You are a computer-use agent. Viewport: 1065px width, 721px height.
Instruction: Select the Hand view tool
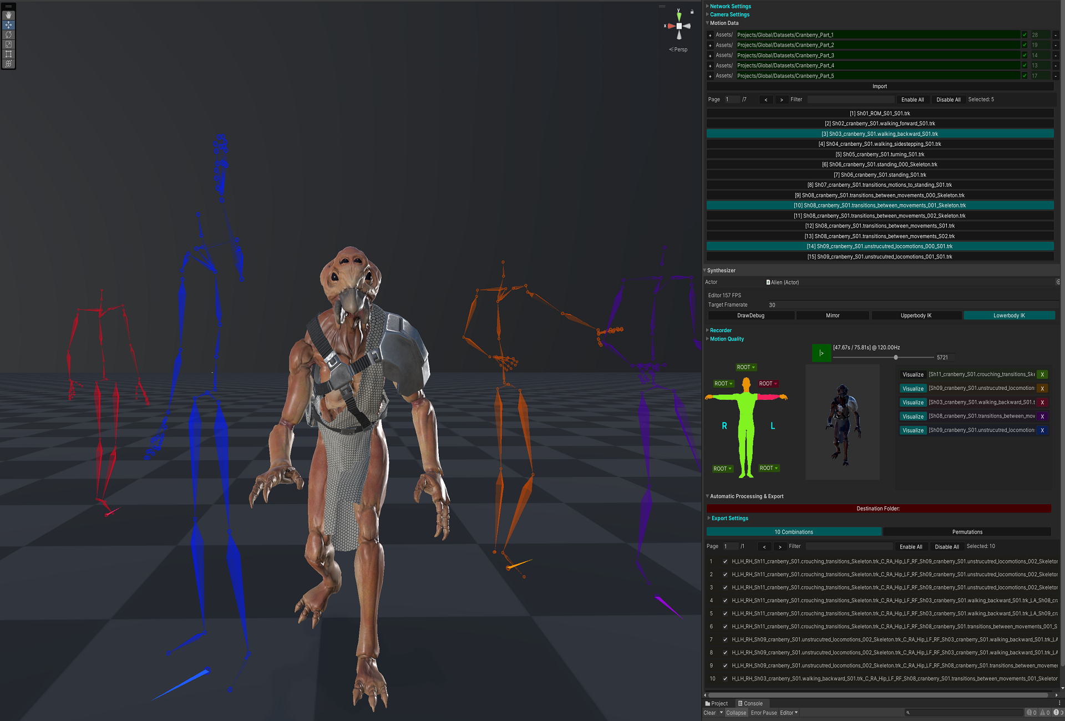(x=8, y=15)
